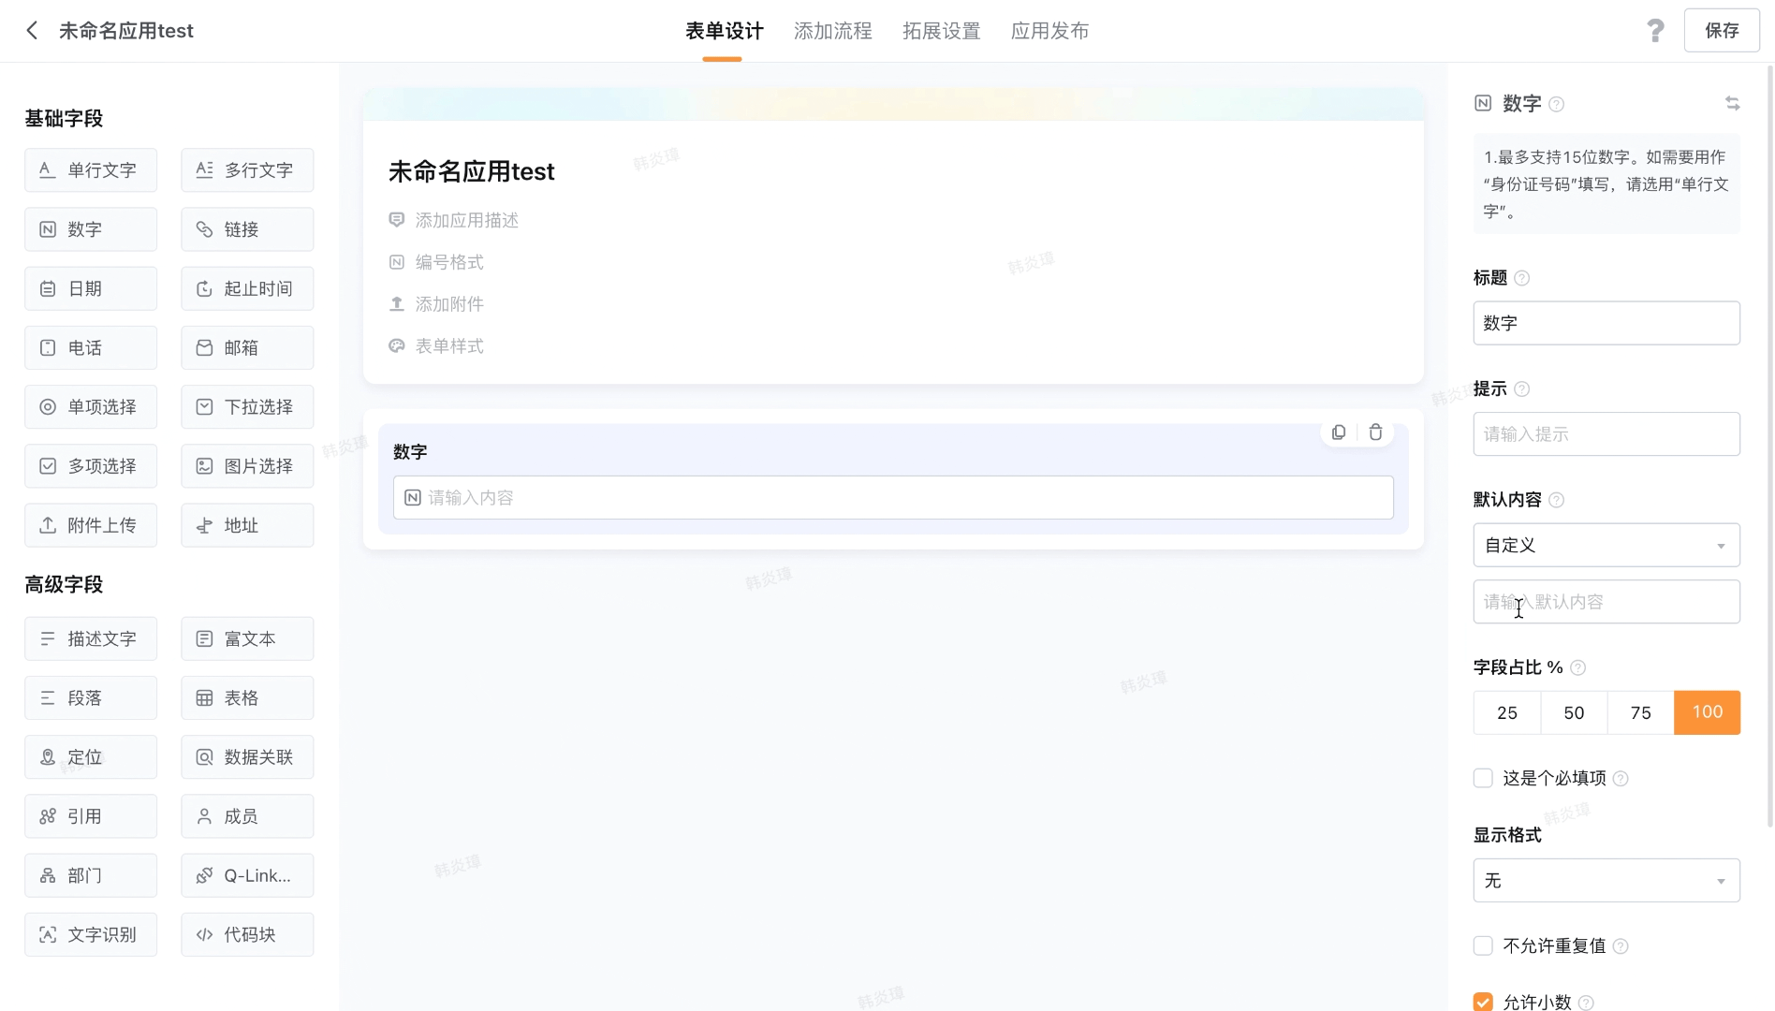Uncheck the 允许小数 checkbox
Image resolution: width=1775 pixels, height=1011 pixels.
(1483, 1002)
